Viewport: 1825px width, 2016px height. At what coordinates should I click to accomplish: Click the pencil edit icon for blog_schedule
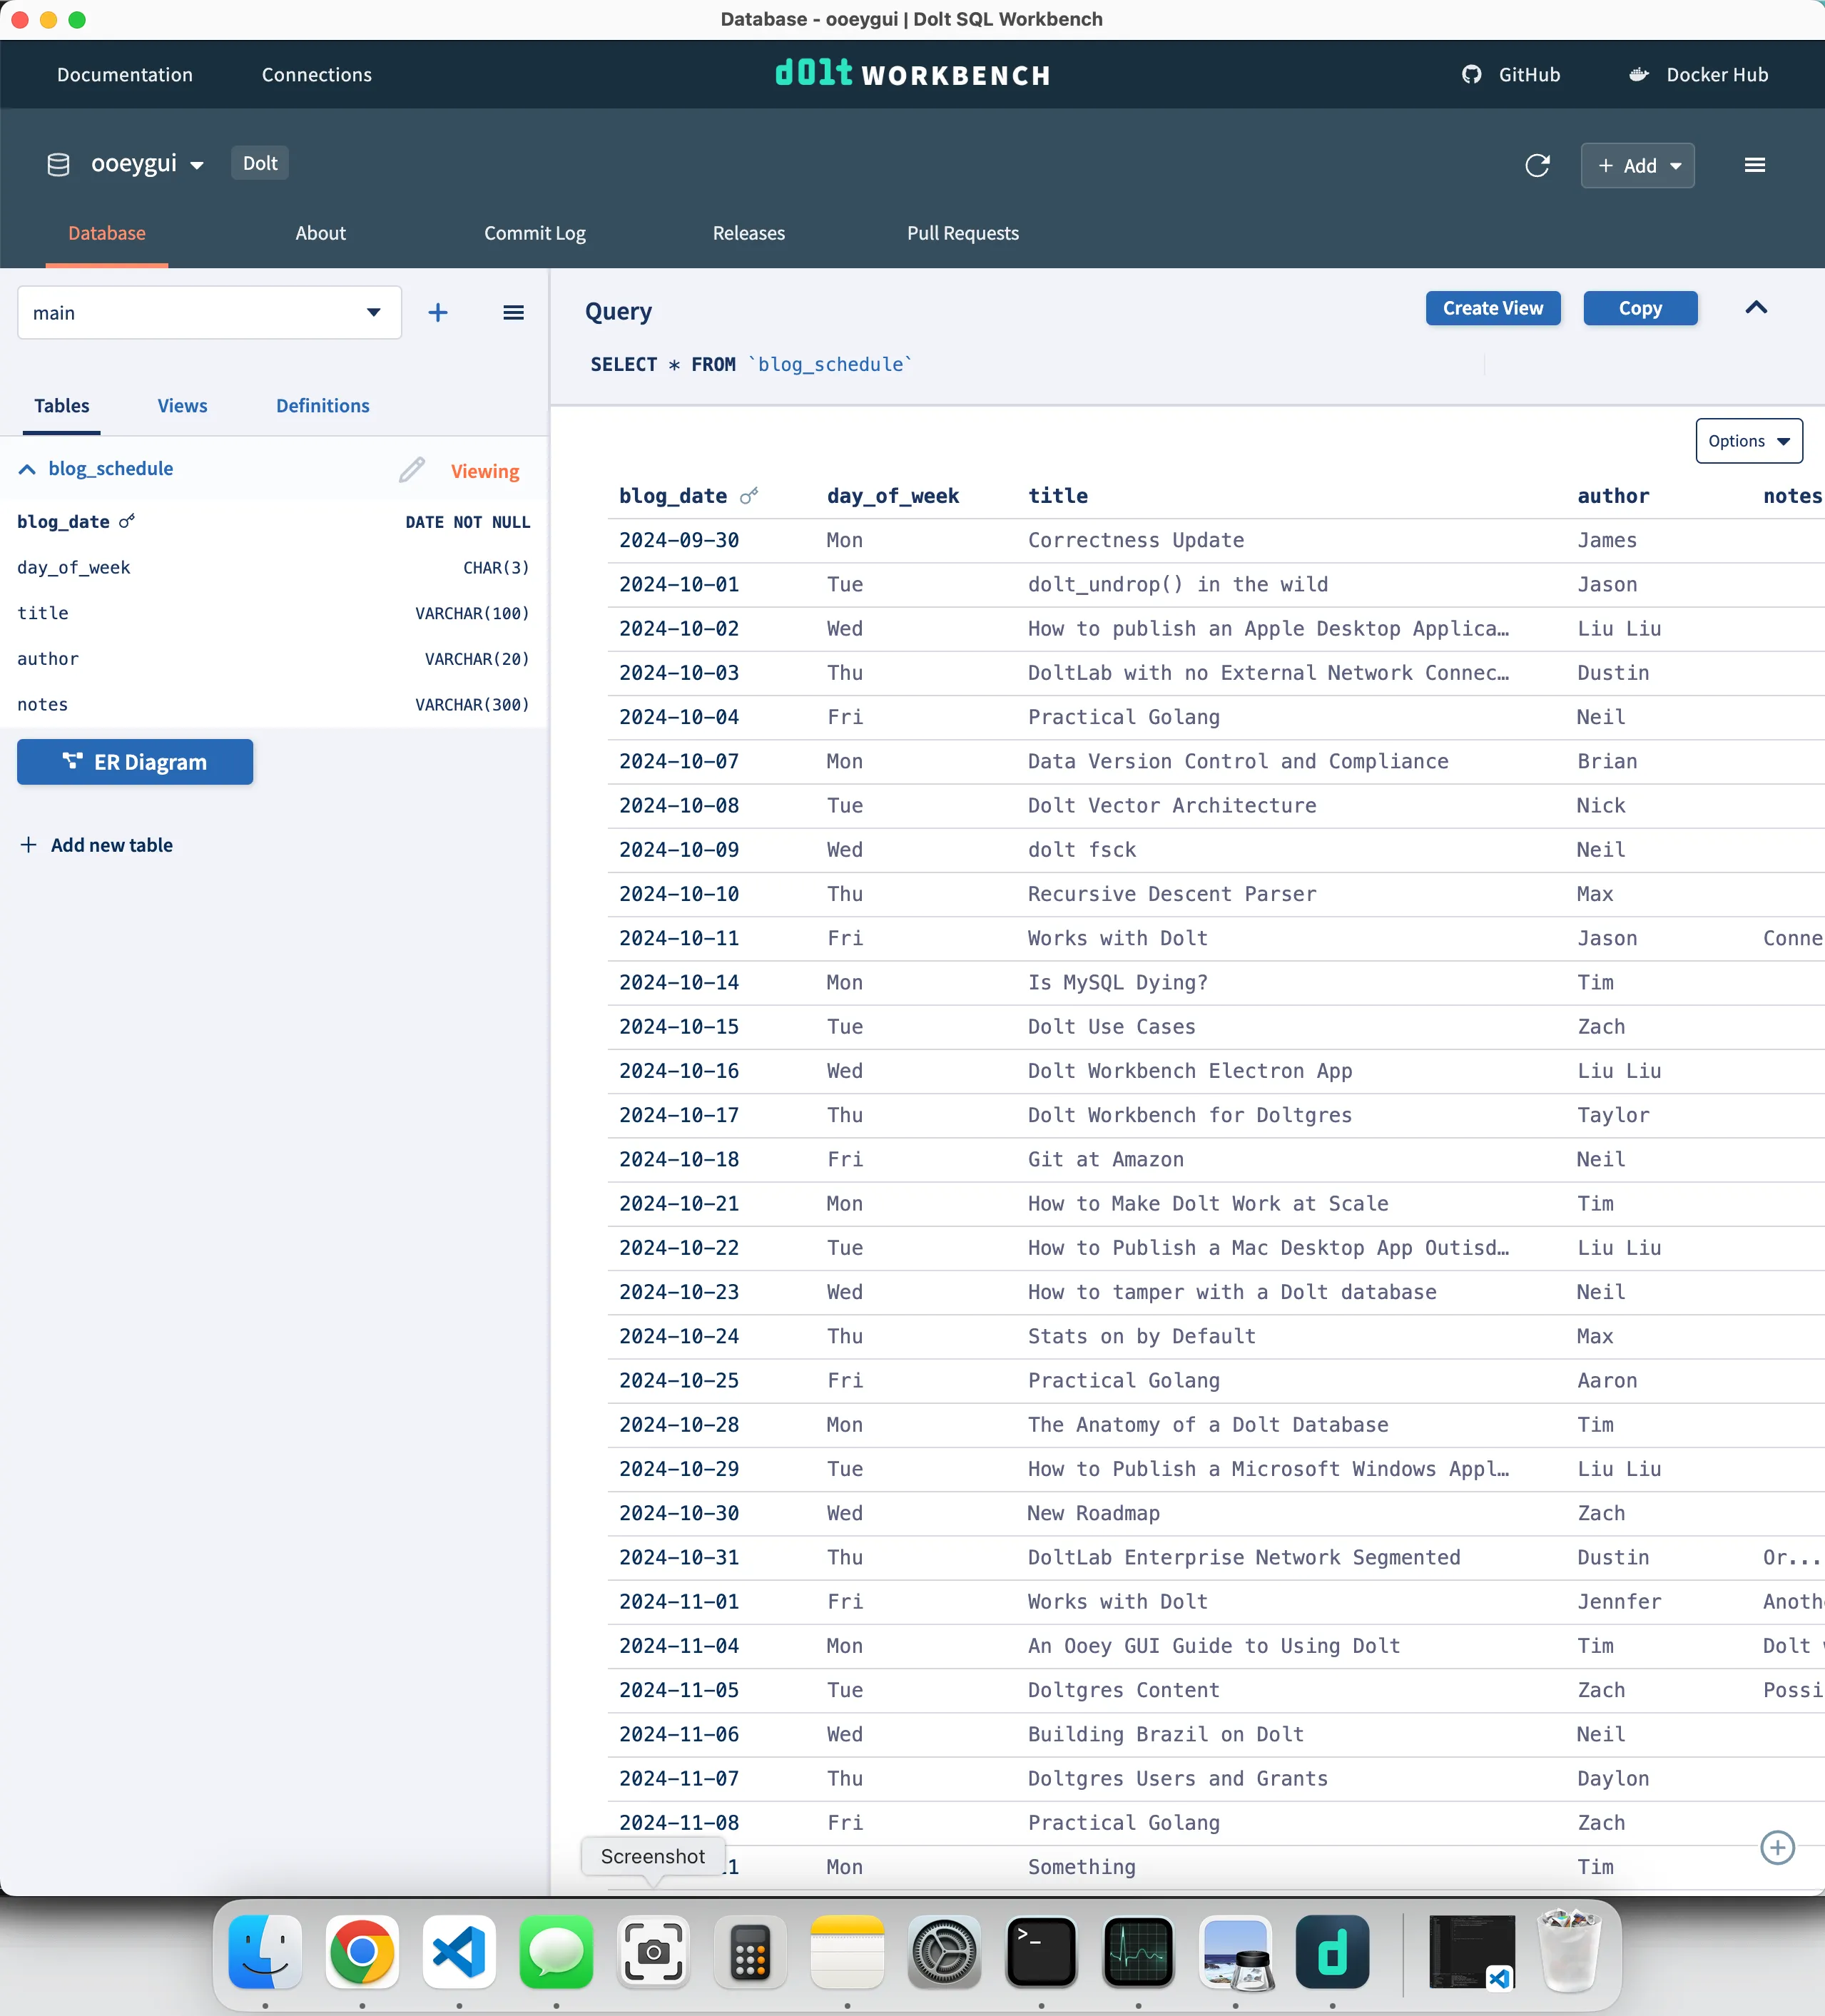412,469
